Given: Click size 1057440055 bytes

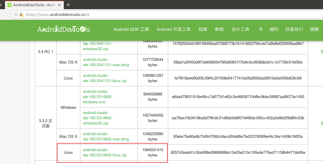Looking at the screenshot, I should 153,118.
